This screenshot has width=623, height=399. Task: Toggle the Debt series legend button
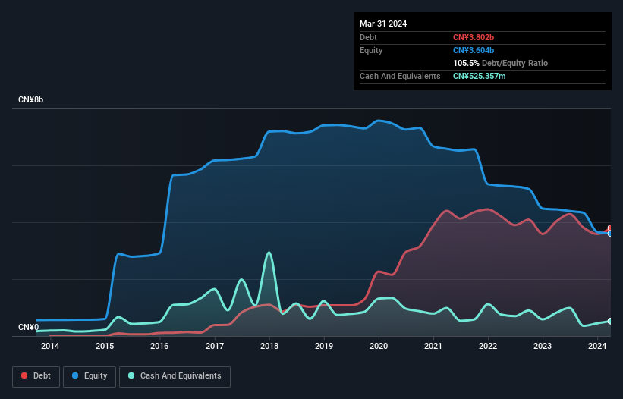click(x=36, y=376)
